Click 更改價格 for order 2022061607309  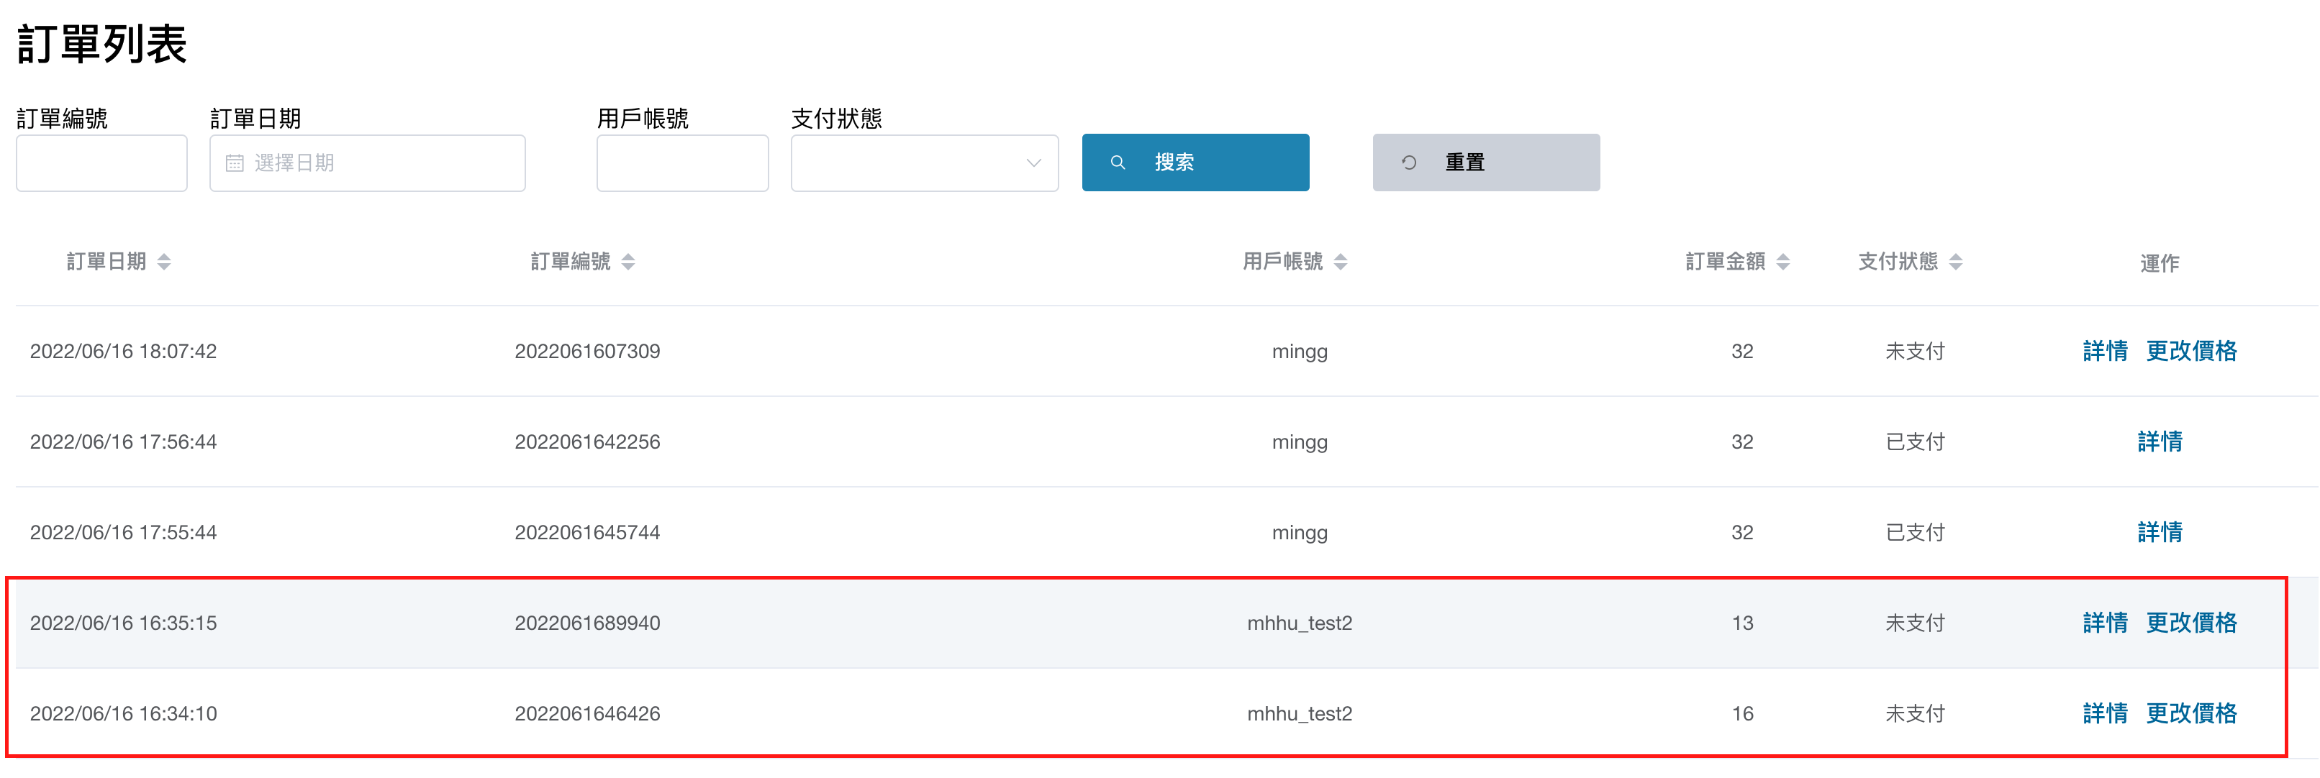pos(2191,352)
